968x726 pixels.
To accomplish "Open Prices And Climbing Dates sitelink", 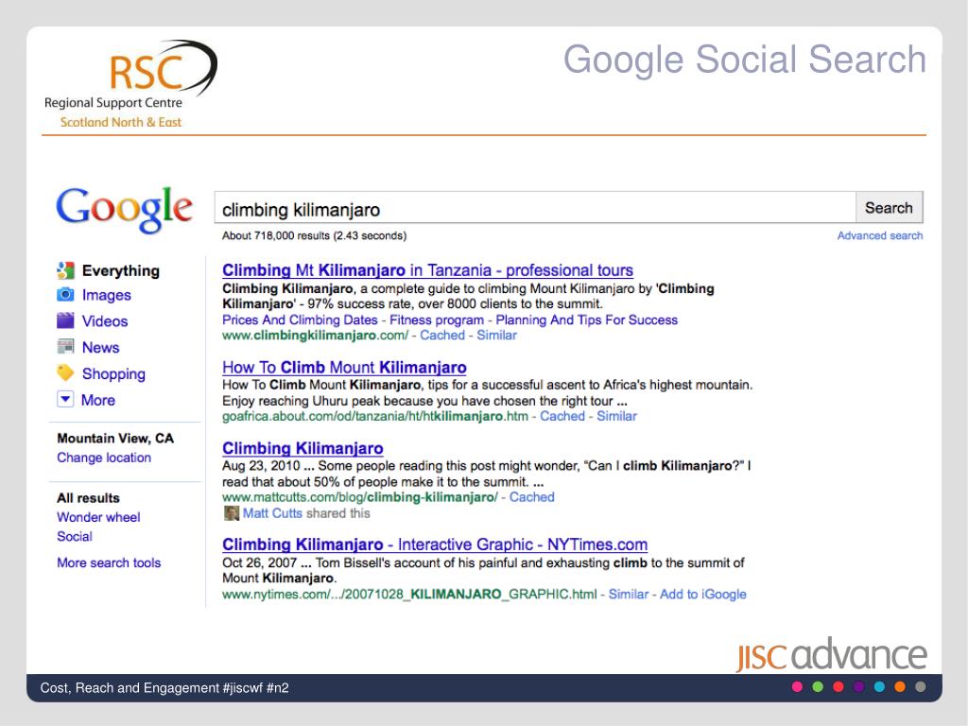I will click(300, 320).
